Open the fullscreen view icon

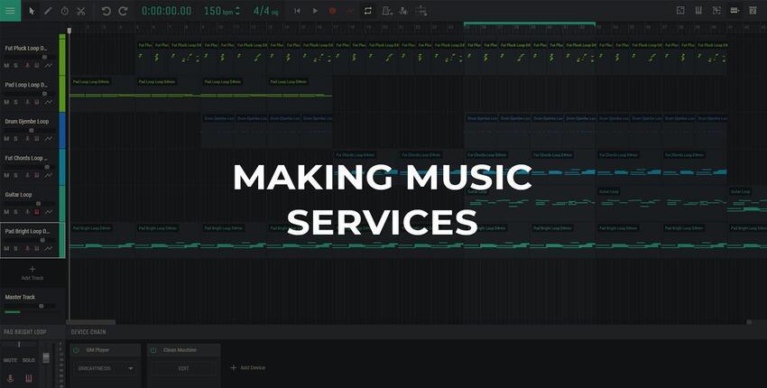(680, 10)
